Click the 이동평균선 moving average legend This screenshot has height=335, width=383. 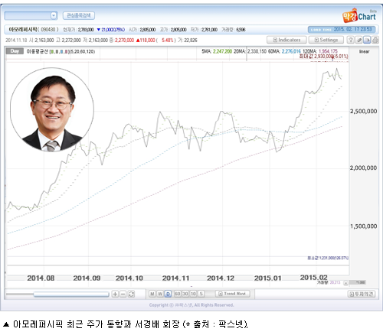pos(61,51)
